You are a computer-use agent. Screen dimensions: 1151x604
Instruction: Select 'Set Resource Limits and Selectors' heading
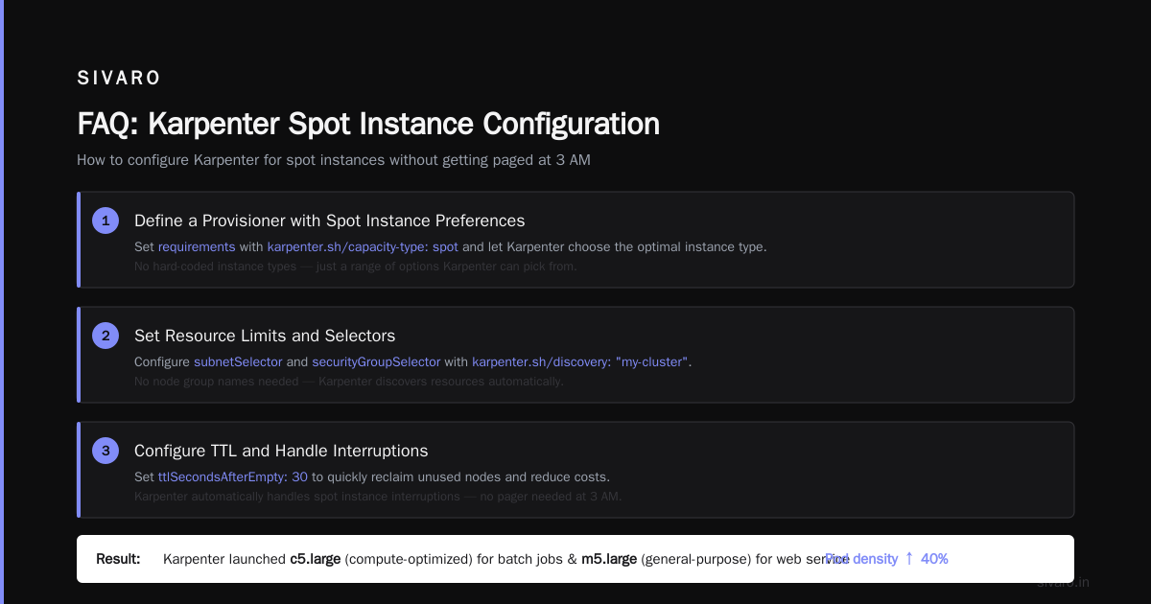pos(265,336)
